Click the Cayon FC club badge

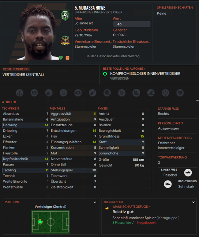click(x=65, y=15)
